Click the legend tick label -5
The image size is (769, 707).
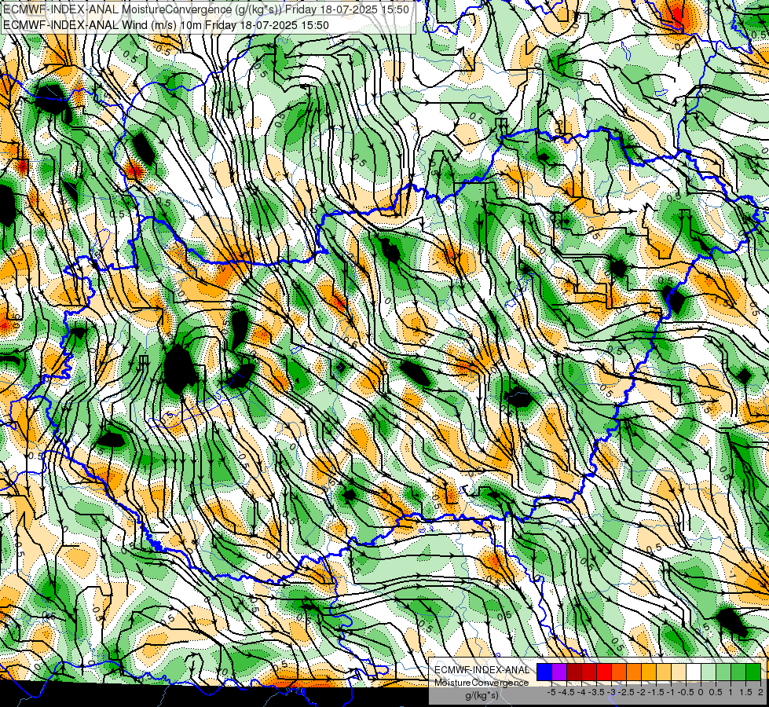tap(551, 692)
